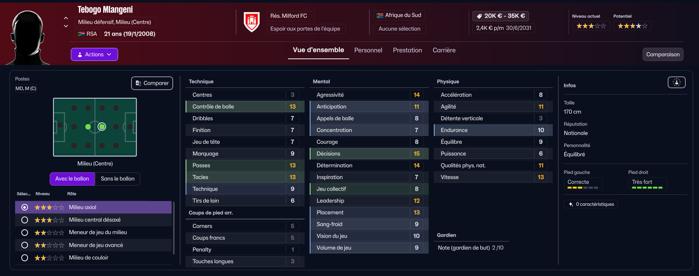Click the Niveau actuel star rating
This screenshot has width=699, height=276.
(x=591, y=26)
